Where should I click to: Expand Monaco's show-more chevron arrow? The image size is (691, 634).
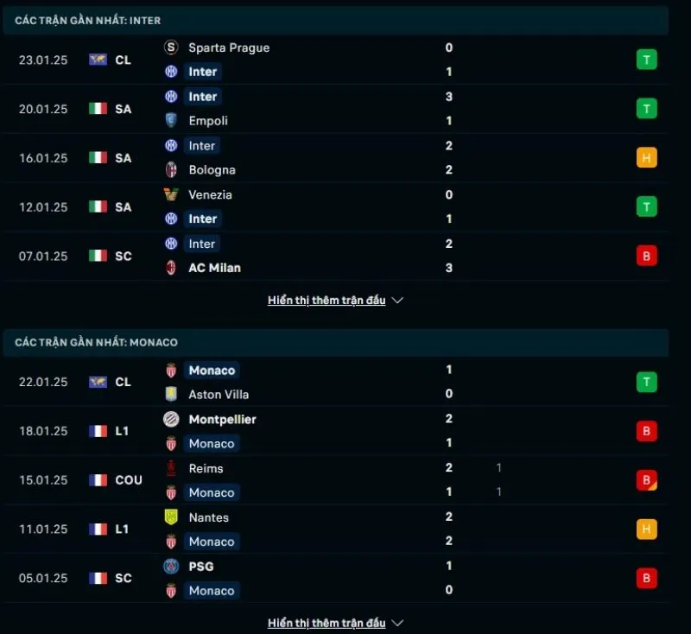pyautogui.click(x=396, y=622)
